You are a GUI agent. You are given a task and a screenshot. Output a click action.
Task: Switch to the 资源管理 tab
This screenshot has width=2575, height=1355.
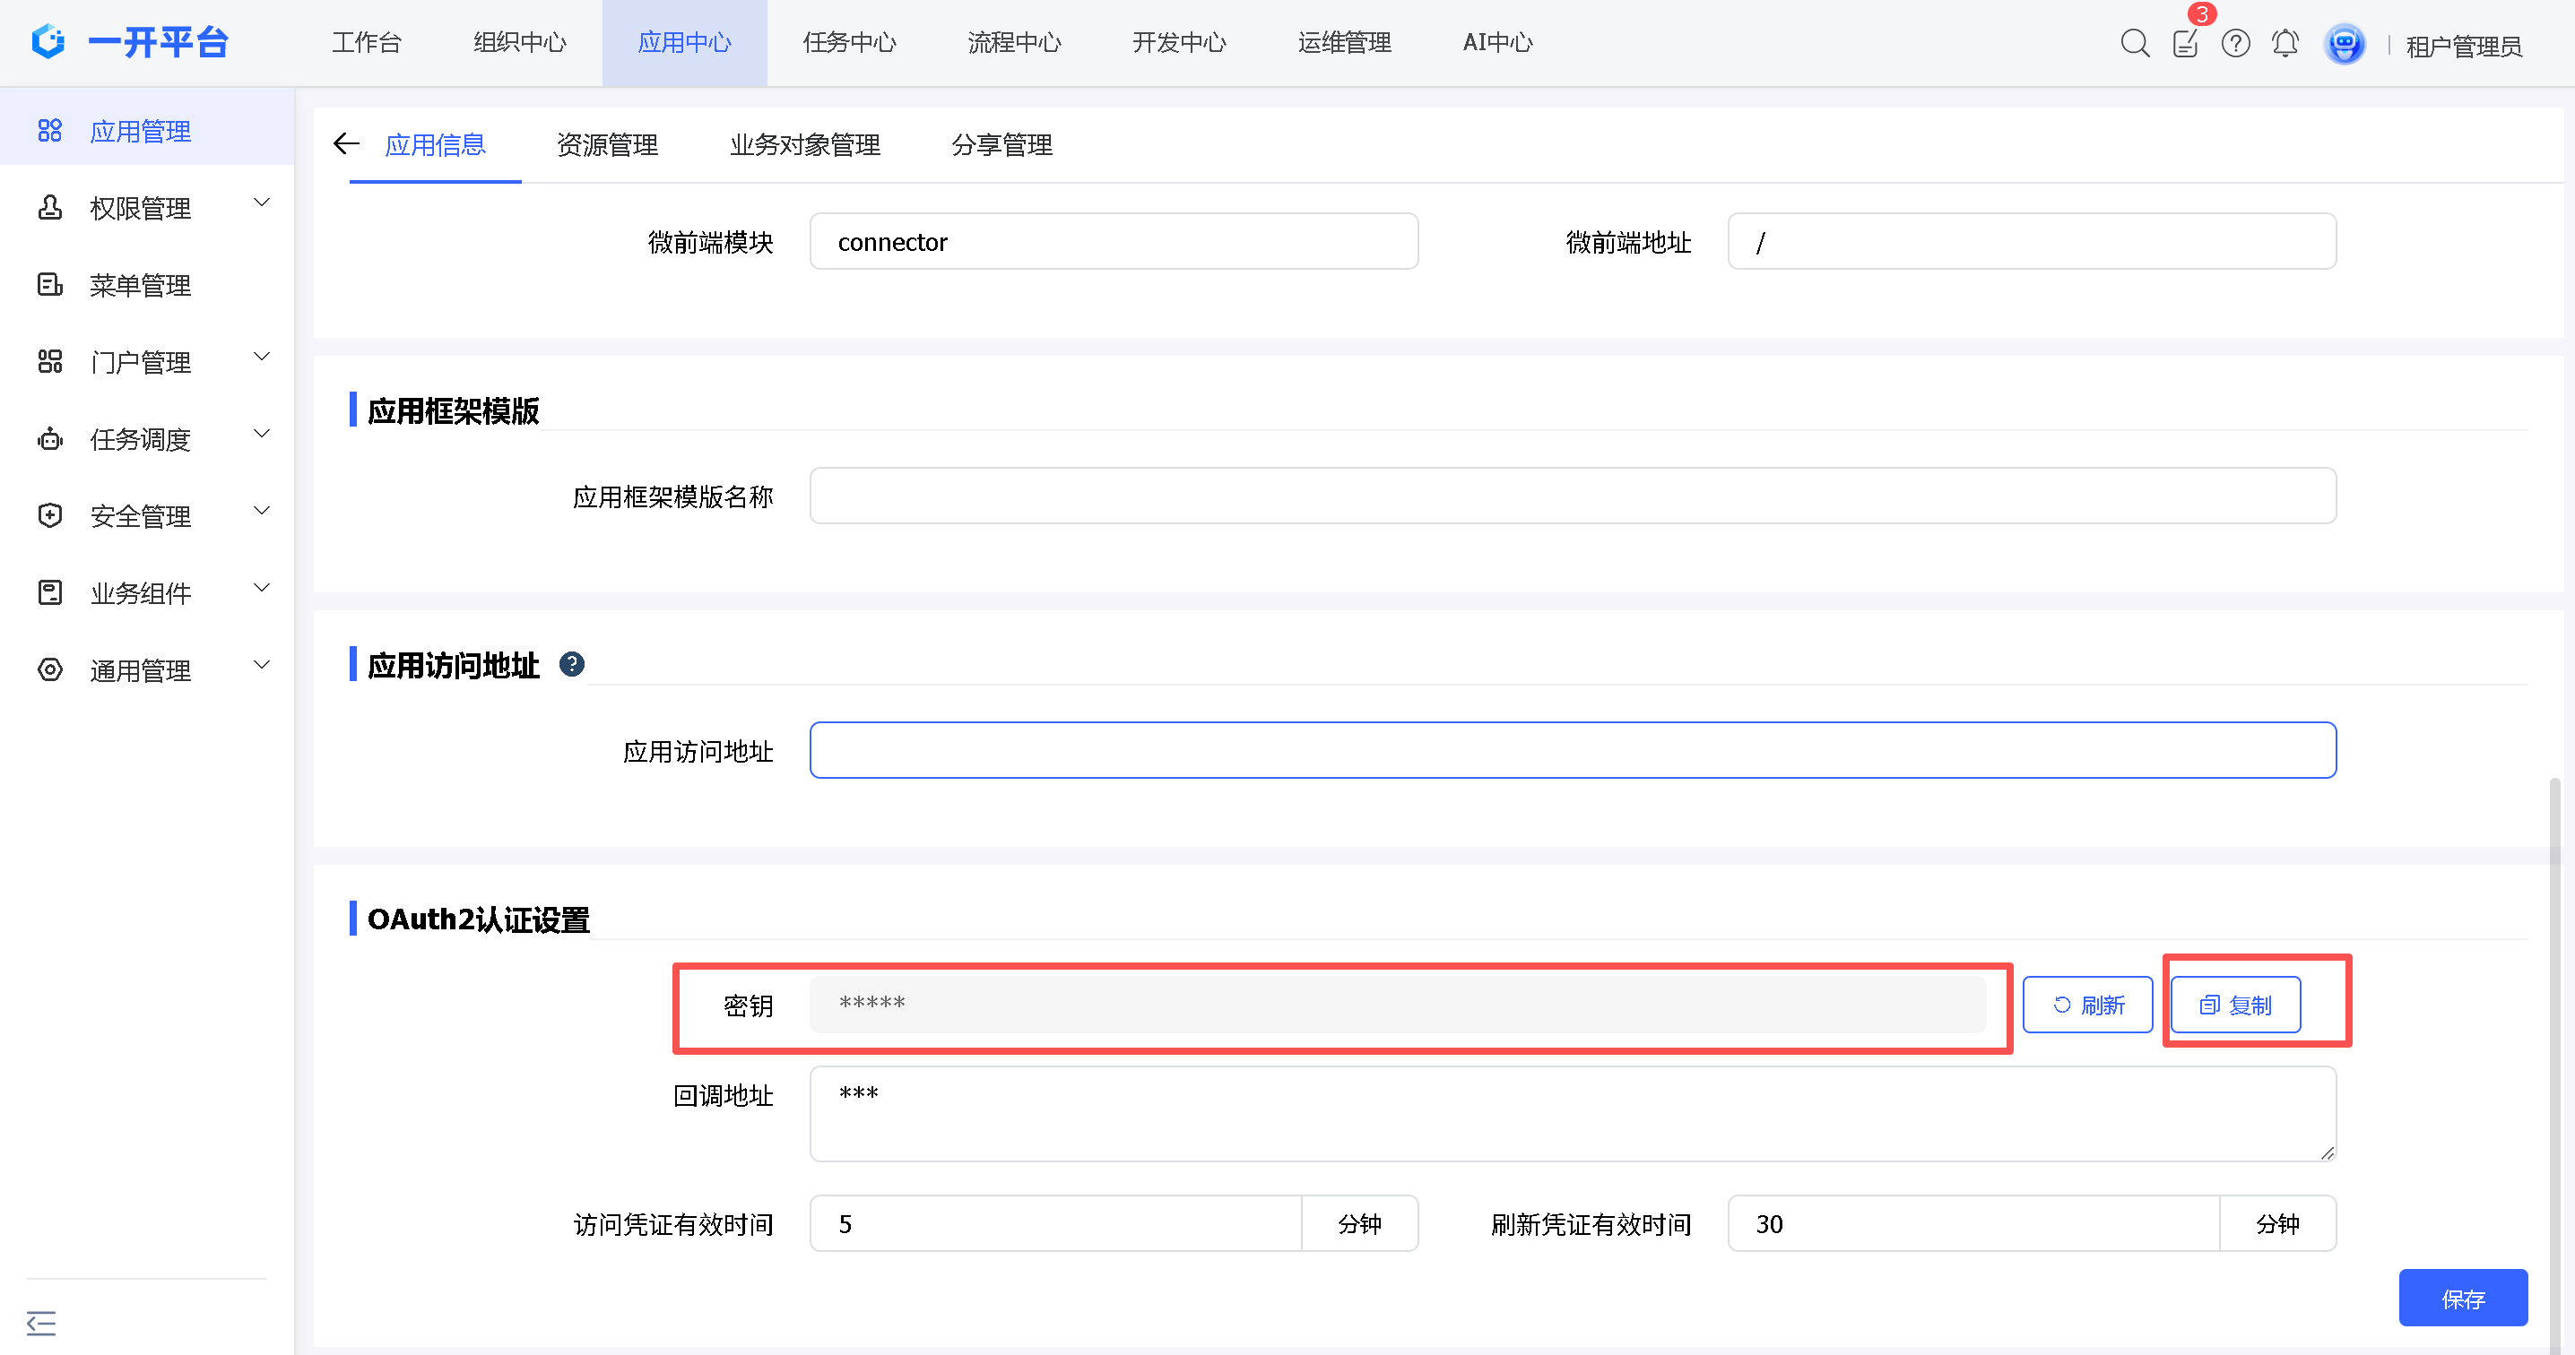coord(607,146)
